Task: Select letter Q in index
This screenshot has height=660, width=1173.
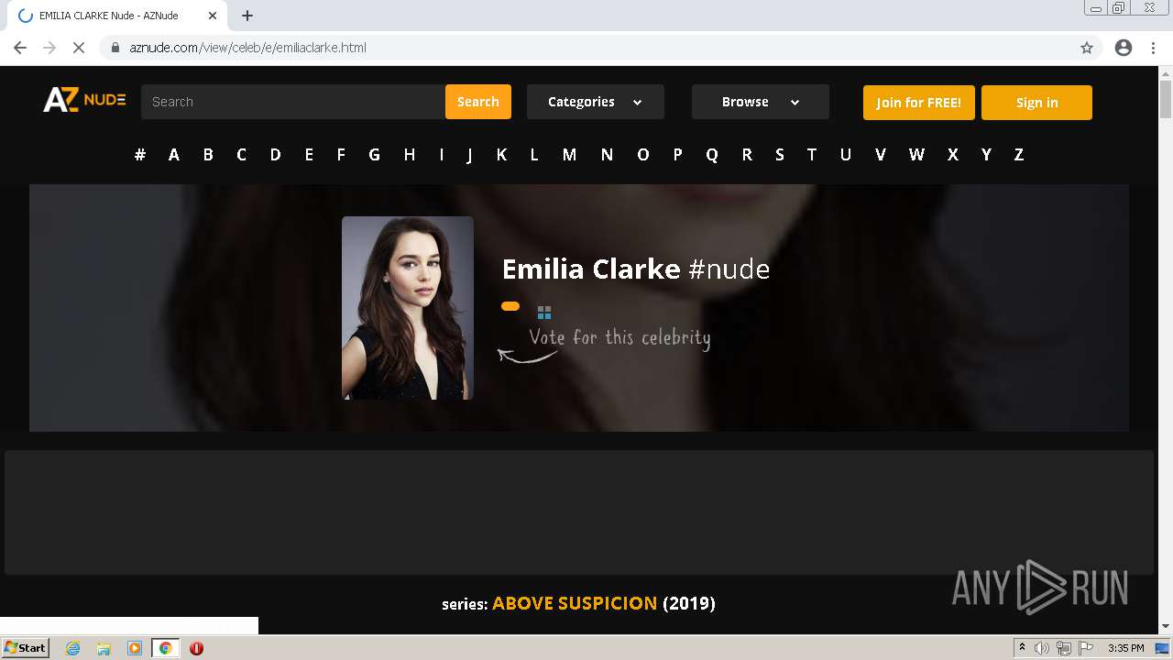Action: [x=711, y=155]
